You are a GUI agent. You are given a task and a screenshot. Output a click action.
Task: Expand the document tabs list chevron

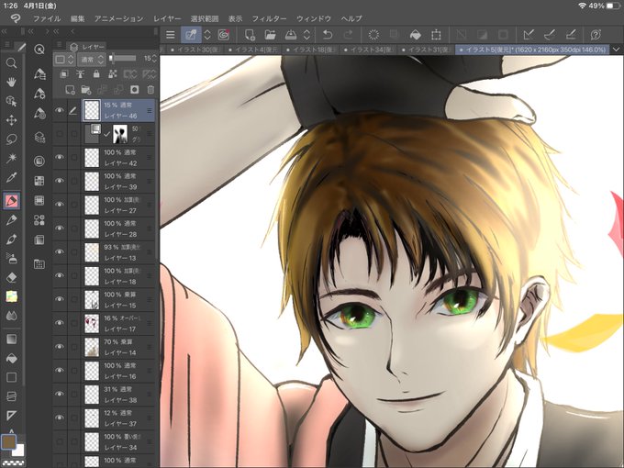click(x=617, y=50)
